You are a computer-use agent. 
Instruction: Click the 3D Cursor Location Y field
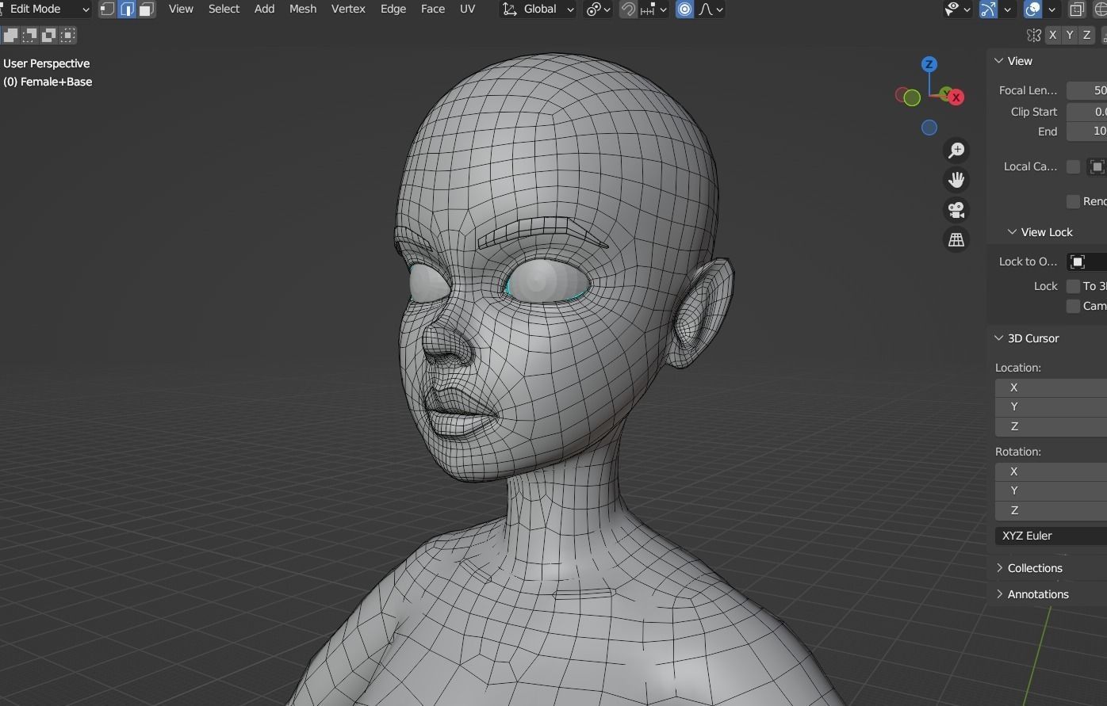[x=1051, y=406]
